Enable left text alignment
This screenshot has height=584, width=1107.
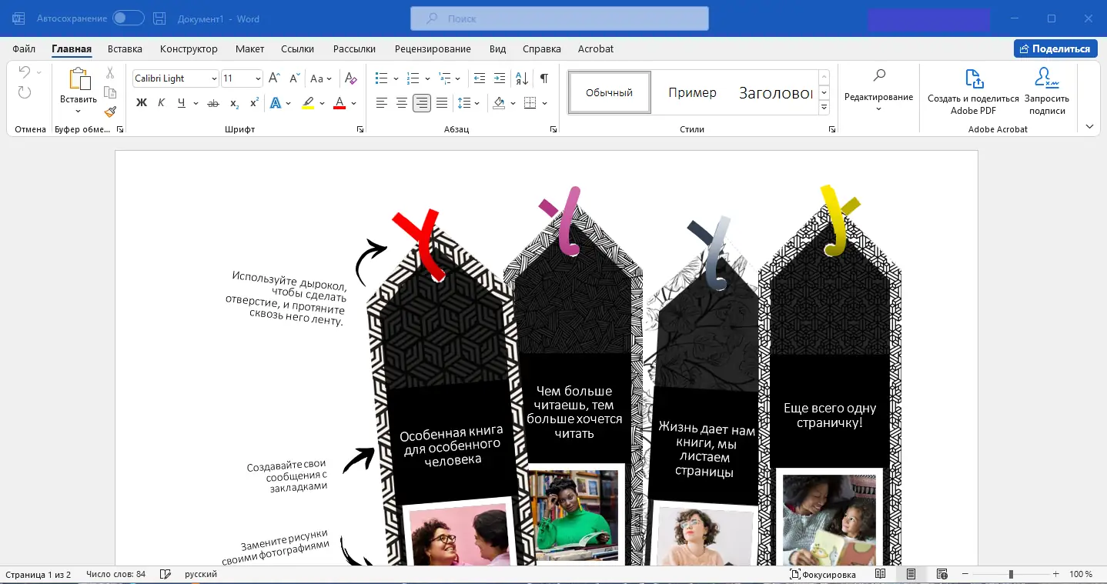383,102
